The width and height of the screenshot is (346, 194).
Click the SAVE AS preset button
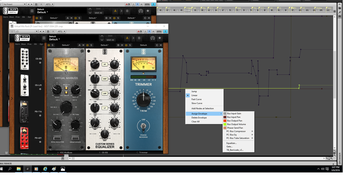110,40
